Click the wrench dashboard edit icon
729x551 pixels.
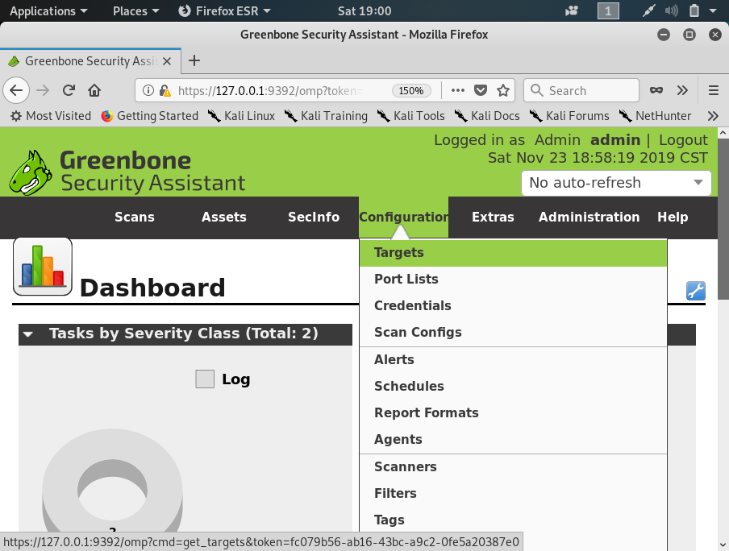pos(695,291)
